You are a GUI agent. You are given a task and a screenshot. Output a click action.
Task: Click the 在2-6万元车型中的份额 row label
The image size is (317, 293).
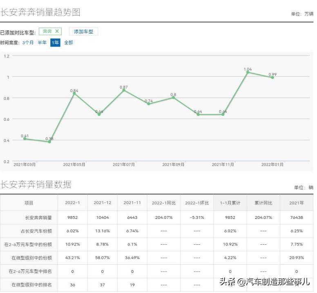[x=28, y=244]
